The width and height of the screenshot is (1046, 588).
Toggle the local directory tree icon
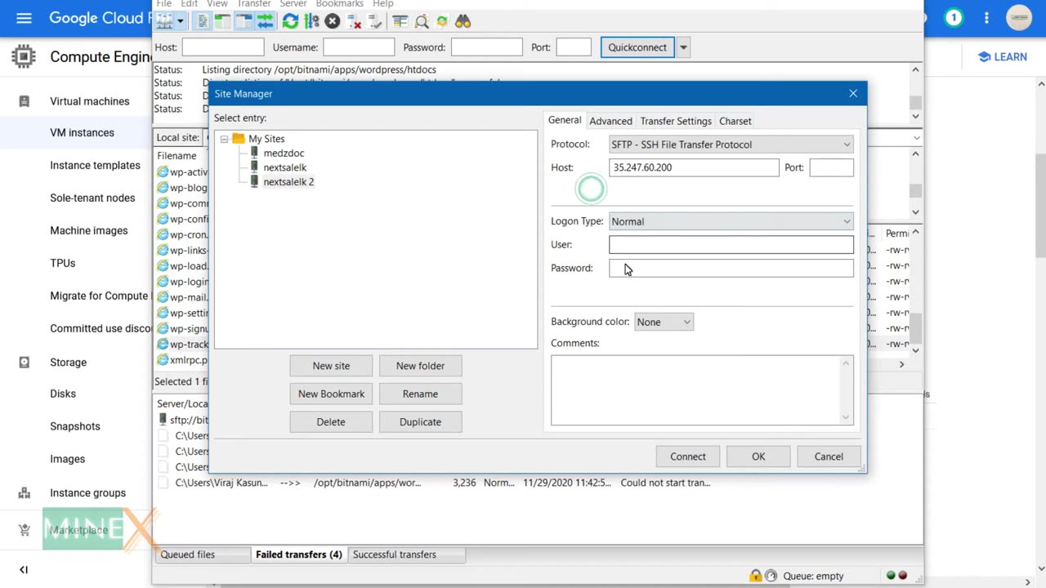tap(222, 21)
